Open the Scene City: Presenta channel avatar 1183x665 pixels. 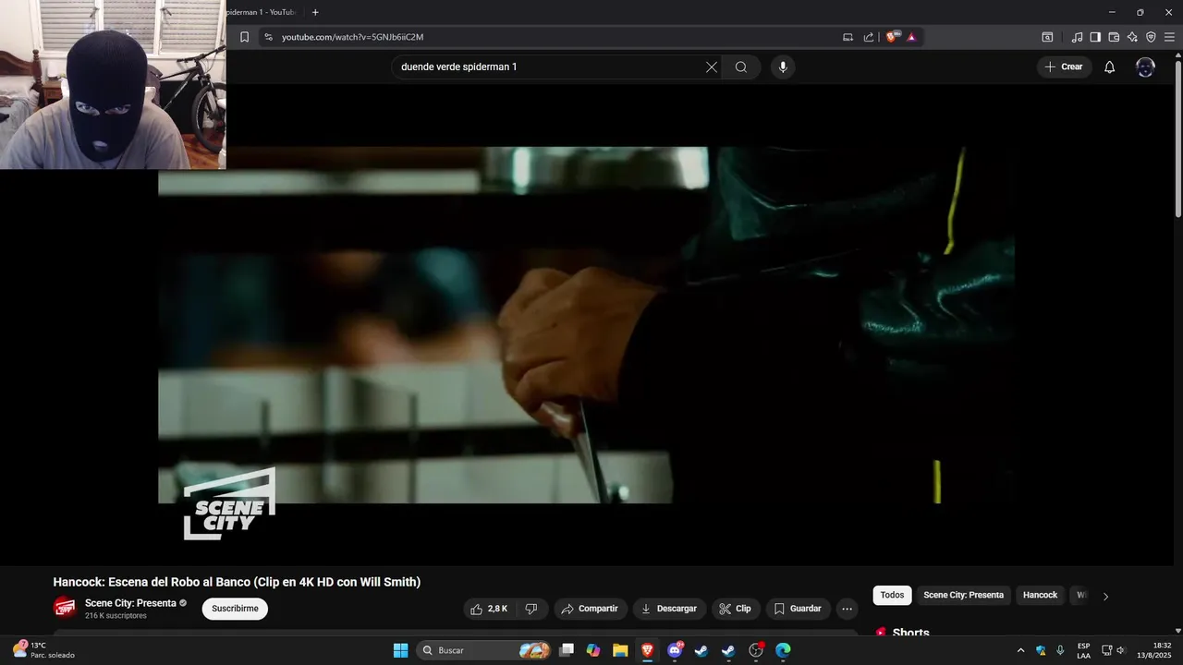pyautogui.click(x=65, y=607)
